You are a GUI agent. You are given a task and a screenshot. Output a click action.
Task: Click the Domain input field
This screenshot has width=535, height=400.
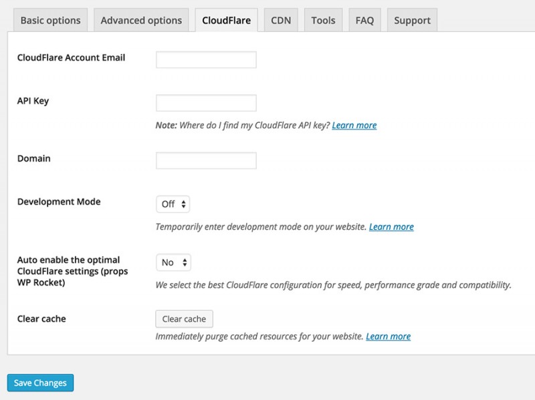[205, 160]
